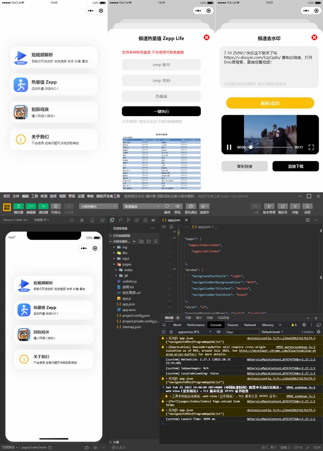Viewport: 323px width, 451px height.
Task: Open the 工具 menu
Action: (34, 196)
